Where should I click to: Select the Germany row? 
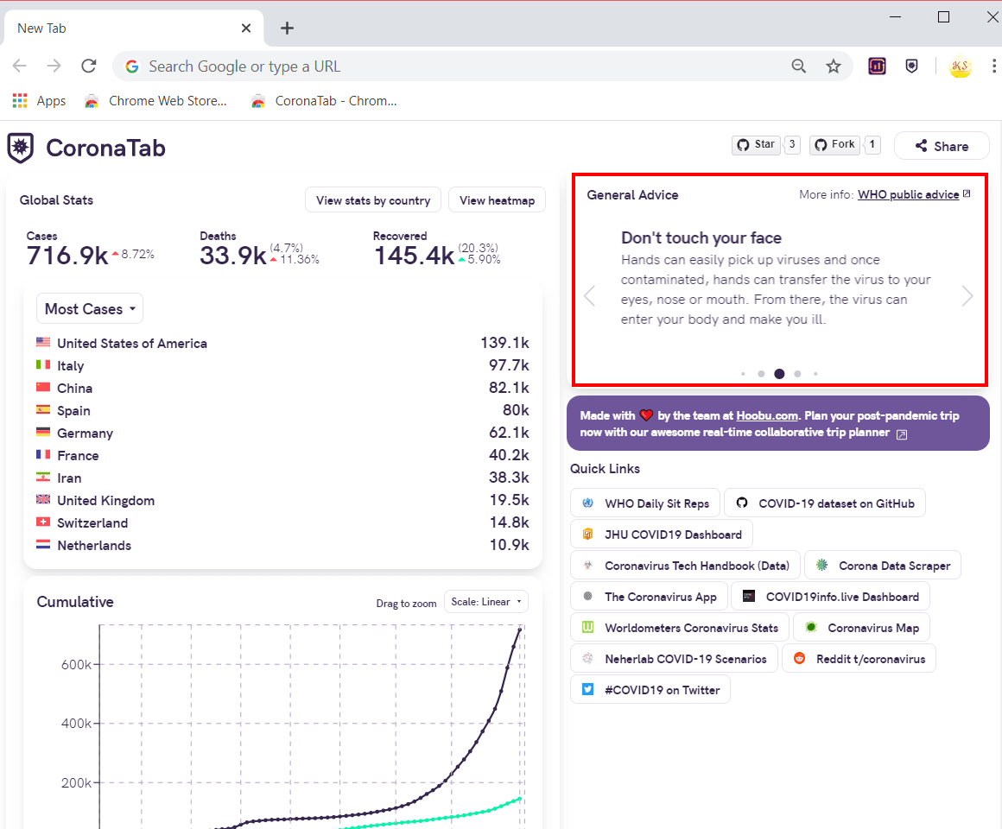(x=282, y=433)
